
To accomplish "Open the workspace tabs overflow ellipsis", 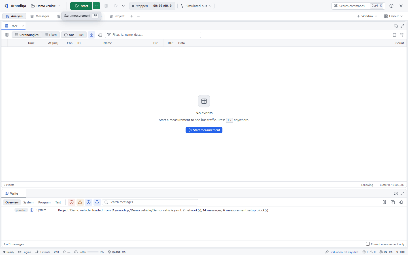I will [139, 16].
